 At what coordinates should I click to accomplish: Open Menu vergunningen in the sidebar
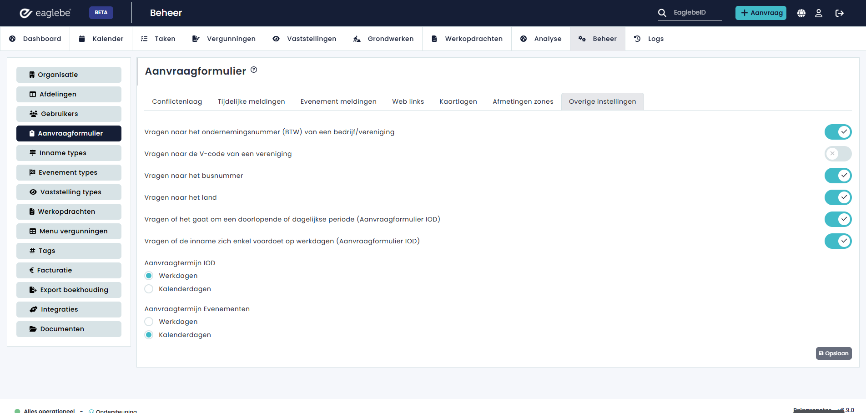point(69,231)
